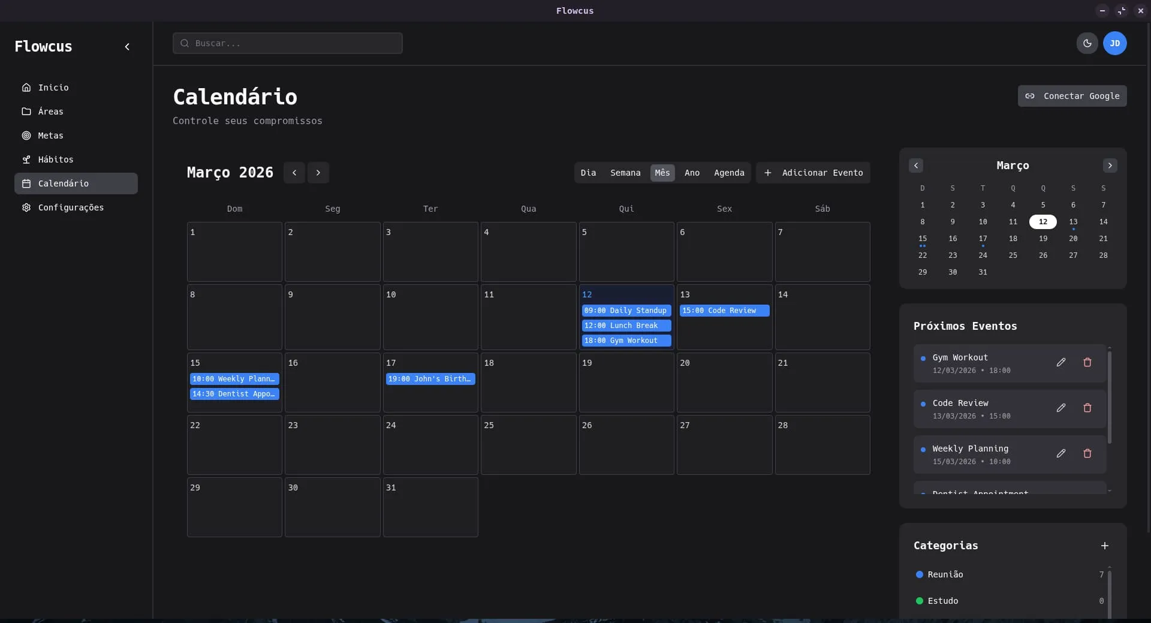The width and height of the screenshot is (1151, 623).
Task: Collapse the sidebar using the chevron
Action: [127, 47]
